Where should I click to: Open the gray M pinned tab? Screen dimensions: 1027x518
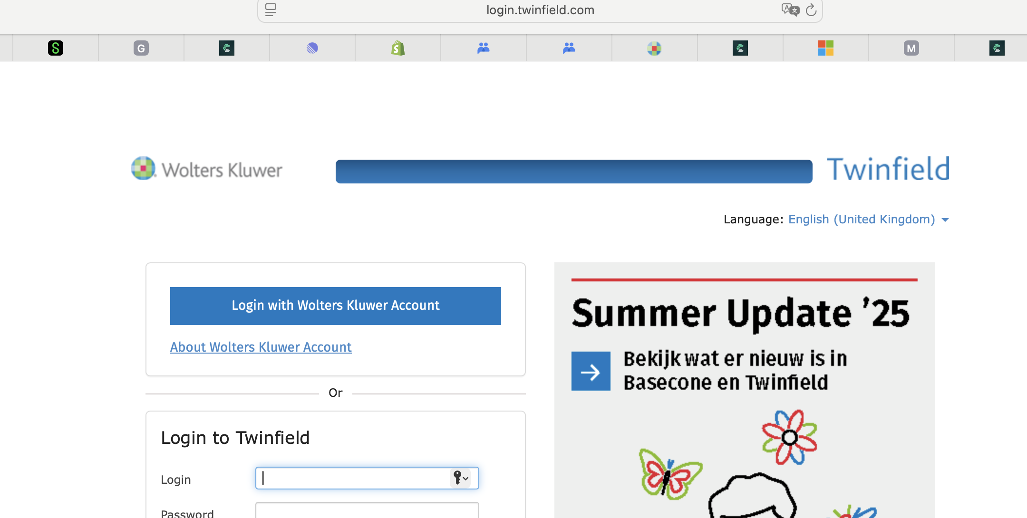tap(911, 48)
